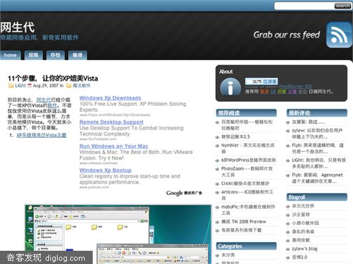The width and height of the screenshot is (353, 264).
Task: Open list item XP系统精美仿Vista主题
Action: point(42,135)
